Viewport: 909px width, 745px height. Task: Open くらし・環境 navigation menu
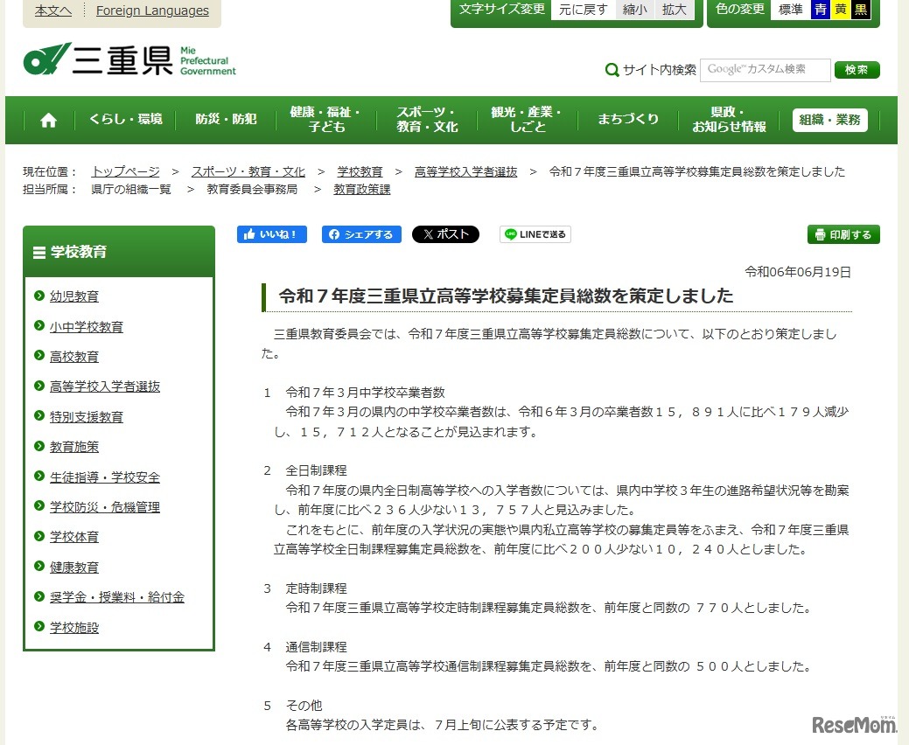[125, 120]
